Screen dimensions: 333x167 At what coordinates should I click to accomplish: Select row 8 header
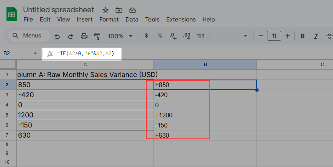click(8, 144)
